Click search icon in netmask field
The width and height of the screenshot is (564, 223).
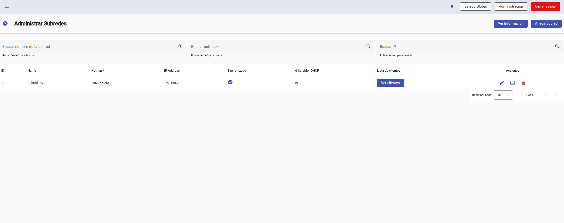pos(368,46)
